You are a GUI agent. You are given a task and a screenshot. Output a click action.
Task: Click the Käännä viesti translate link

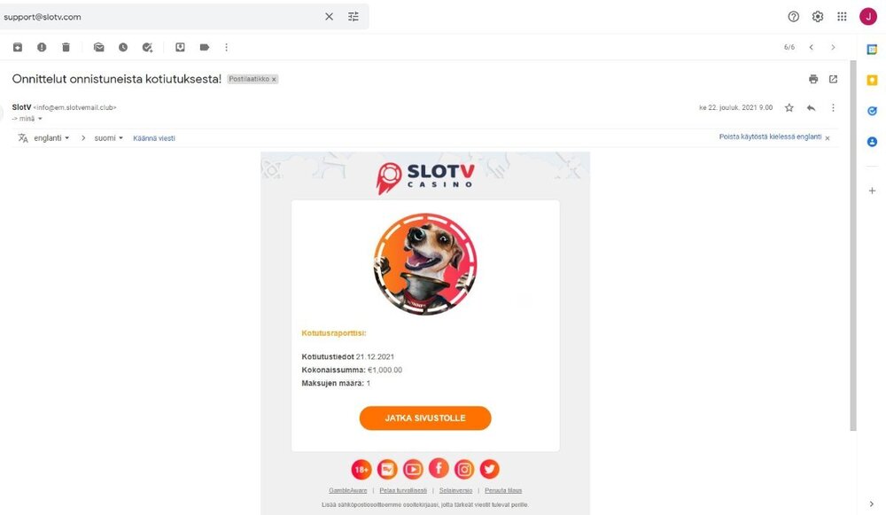pyautogui.click(x=153, y=138)
